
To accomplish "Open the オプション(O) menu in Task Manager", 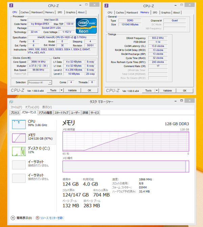I will click(x=32, y=107).
